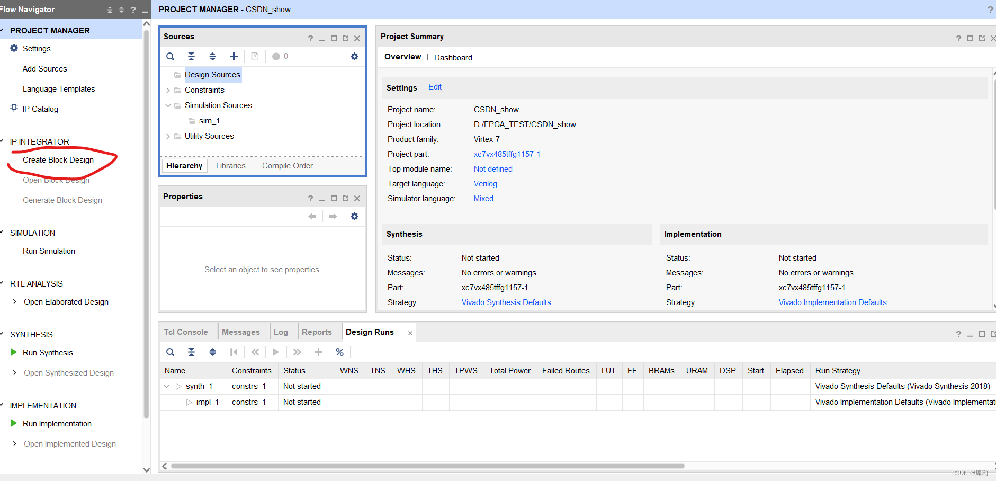Expand Constraints folder in Sources
996x481 pixels.
[168, 90]
